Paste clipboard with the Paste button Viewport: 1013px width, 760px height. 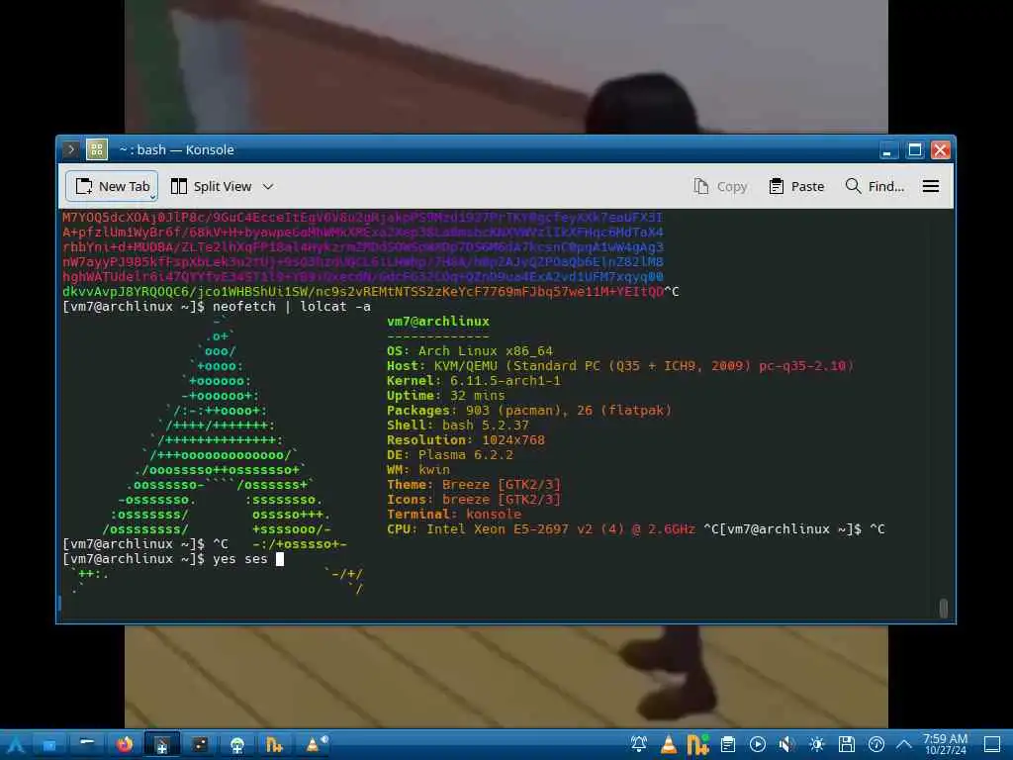796,186
